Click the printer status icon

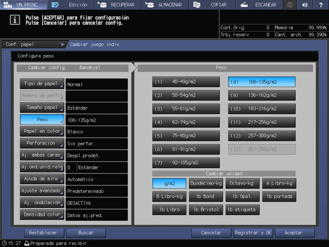27,243
